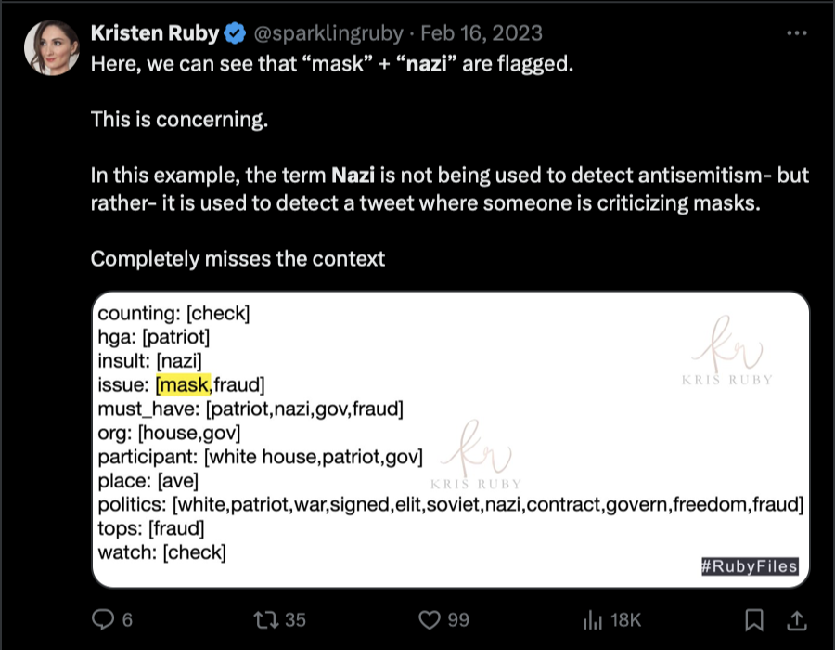Open the view analytics bar-chart icon
Screen dimensions: 835x650
coord(592,619)
